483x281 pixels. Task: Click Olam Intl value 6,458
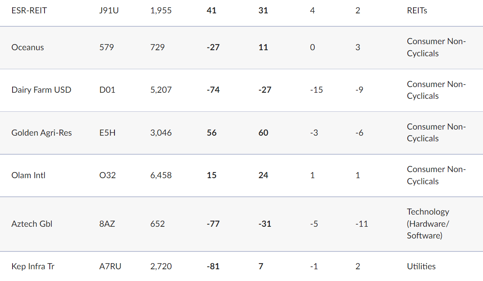click(x=161, y=175)
